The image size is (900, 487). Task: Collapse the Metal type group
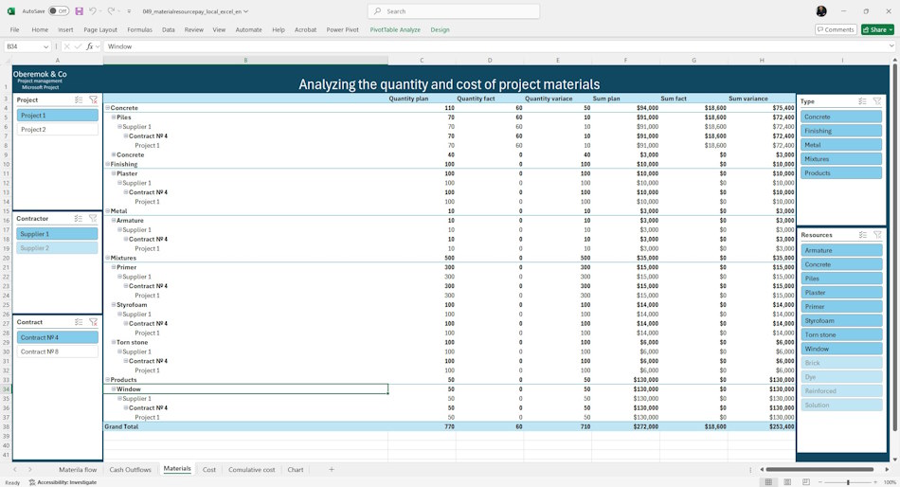(107, 211)
